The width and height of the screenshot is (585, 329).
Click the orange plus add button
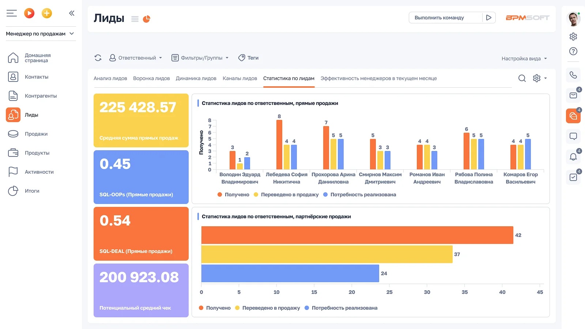(47, 14)
